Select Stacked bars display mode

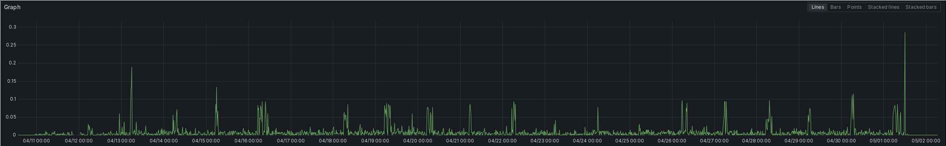(921, 7)
